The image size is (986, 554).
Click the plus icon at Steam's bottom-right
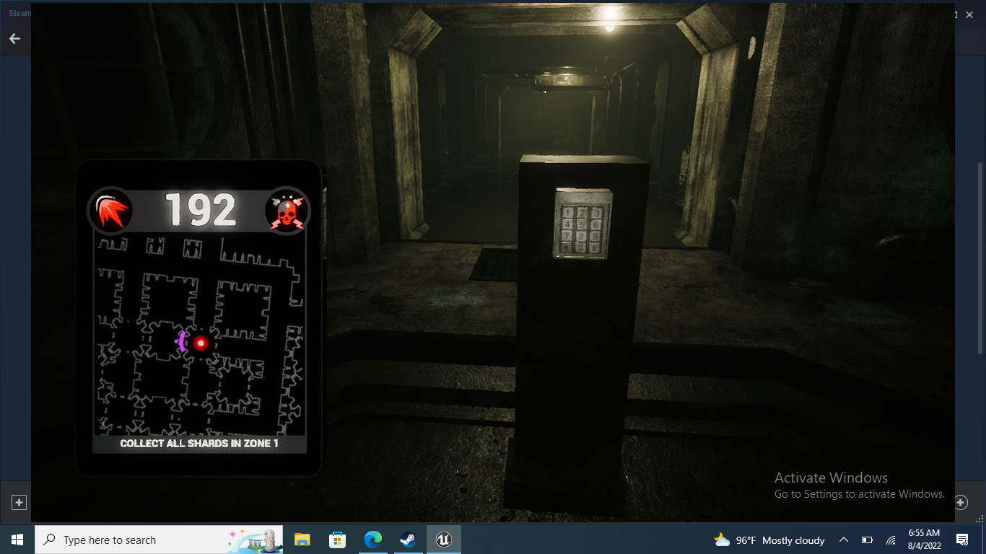coord(961,502)
